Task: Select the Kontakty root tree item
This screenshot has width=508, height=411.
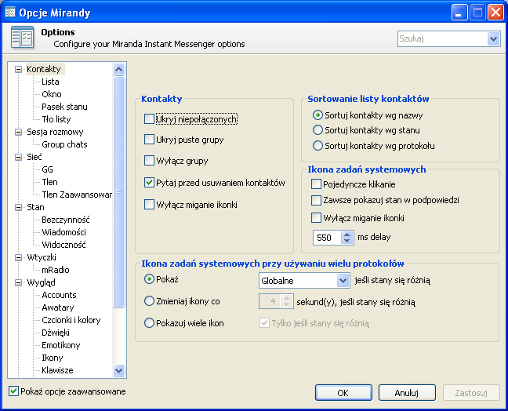Action: (x=44, y=69)
